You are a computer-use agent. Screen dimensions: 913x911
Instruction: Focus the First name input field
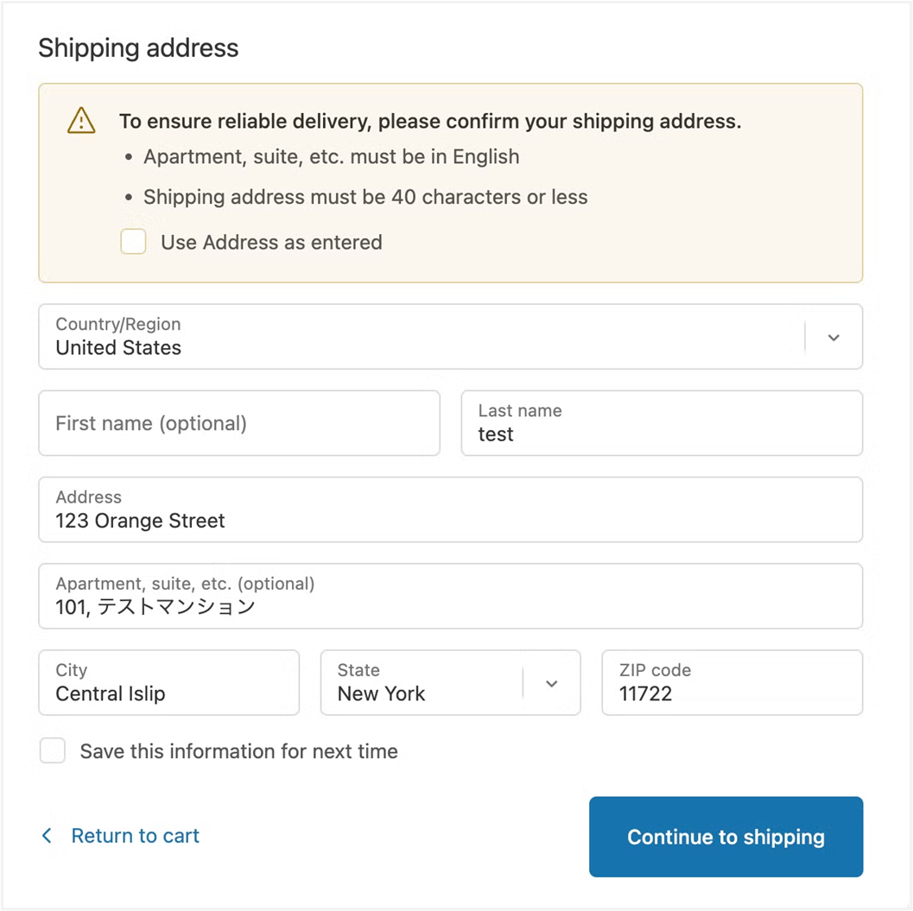pos(239,423)
